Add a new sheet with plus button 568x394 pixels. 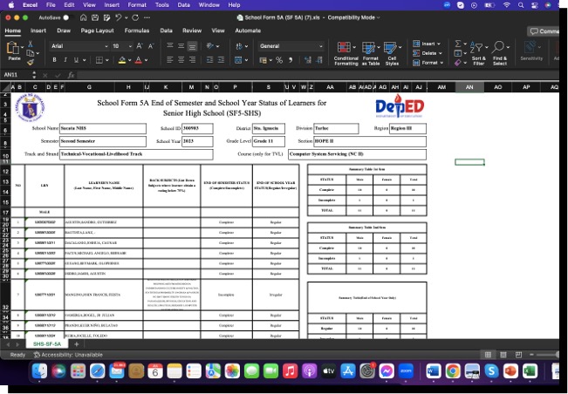point(77,344)
